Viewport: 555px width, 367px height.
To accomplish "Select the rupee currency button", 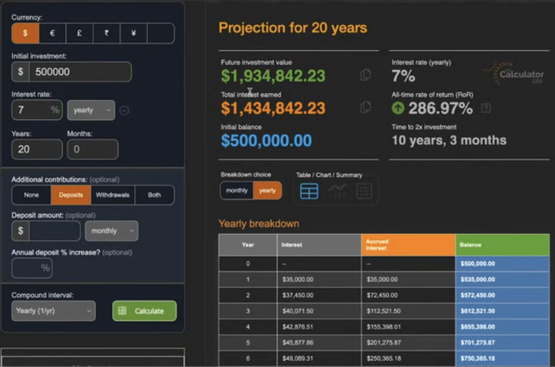I will pos(107,33).
